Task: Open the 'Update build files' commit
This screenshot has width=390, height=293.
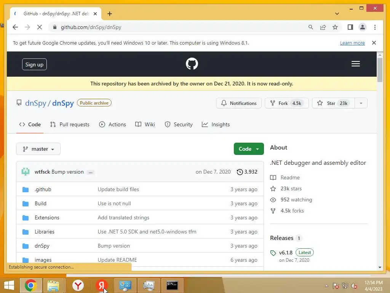Action: point(118,189)
